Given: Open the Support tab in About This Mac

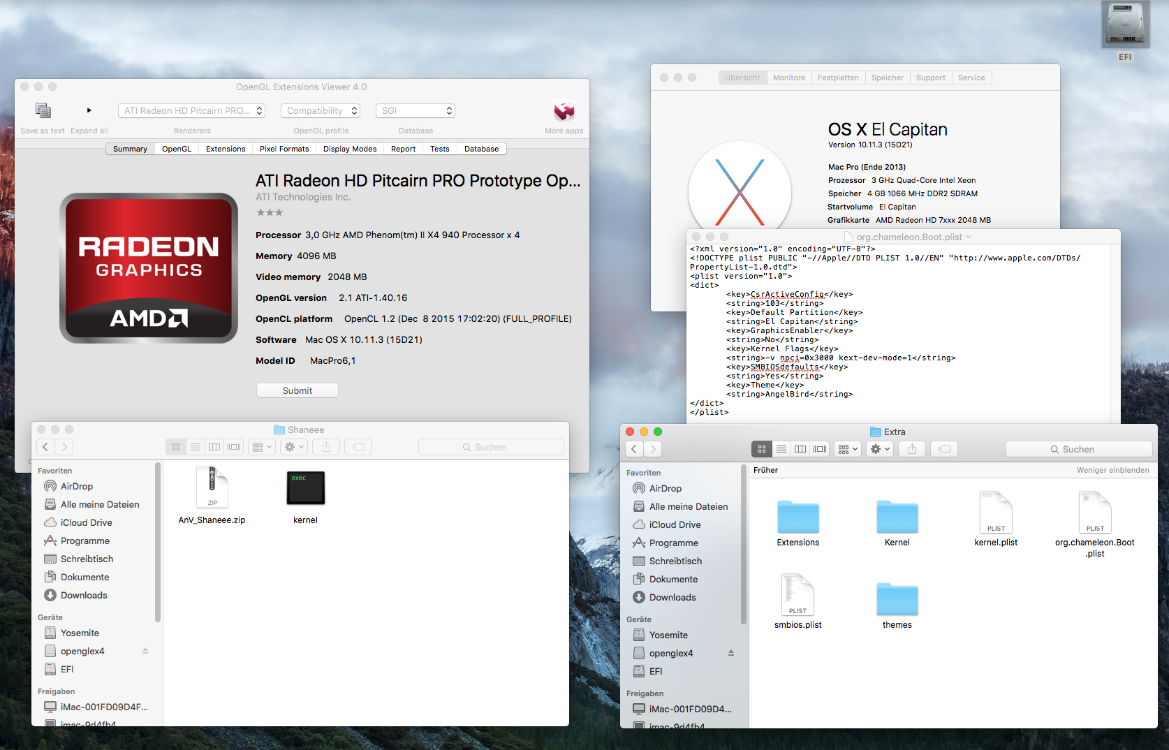Looking at the screenshot, I should (931, 78).
